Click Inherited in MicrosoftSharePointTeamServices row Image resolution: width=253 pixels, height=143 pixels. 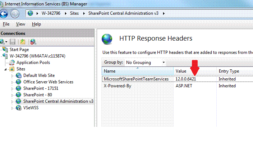[227, 79]
